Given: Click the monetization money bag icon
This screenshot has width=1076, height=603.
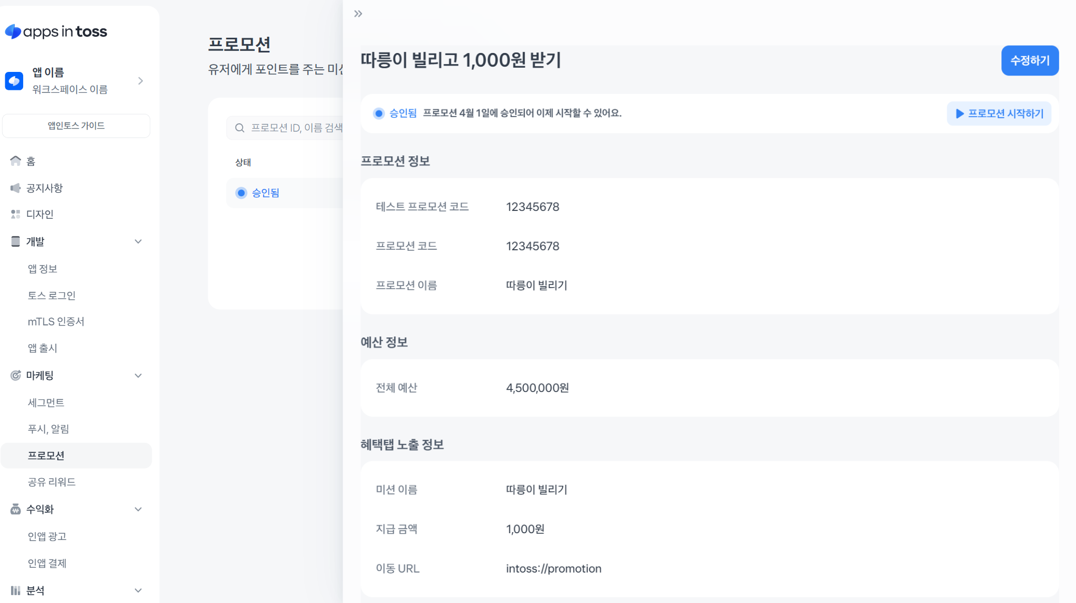Looking at the screenshot, I should coord(16,509).
